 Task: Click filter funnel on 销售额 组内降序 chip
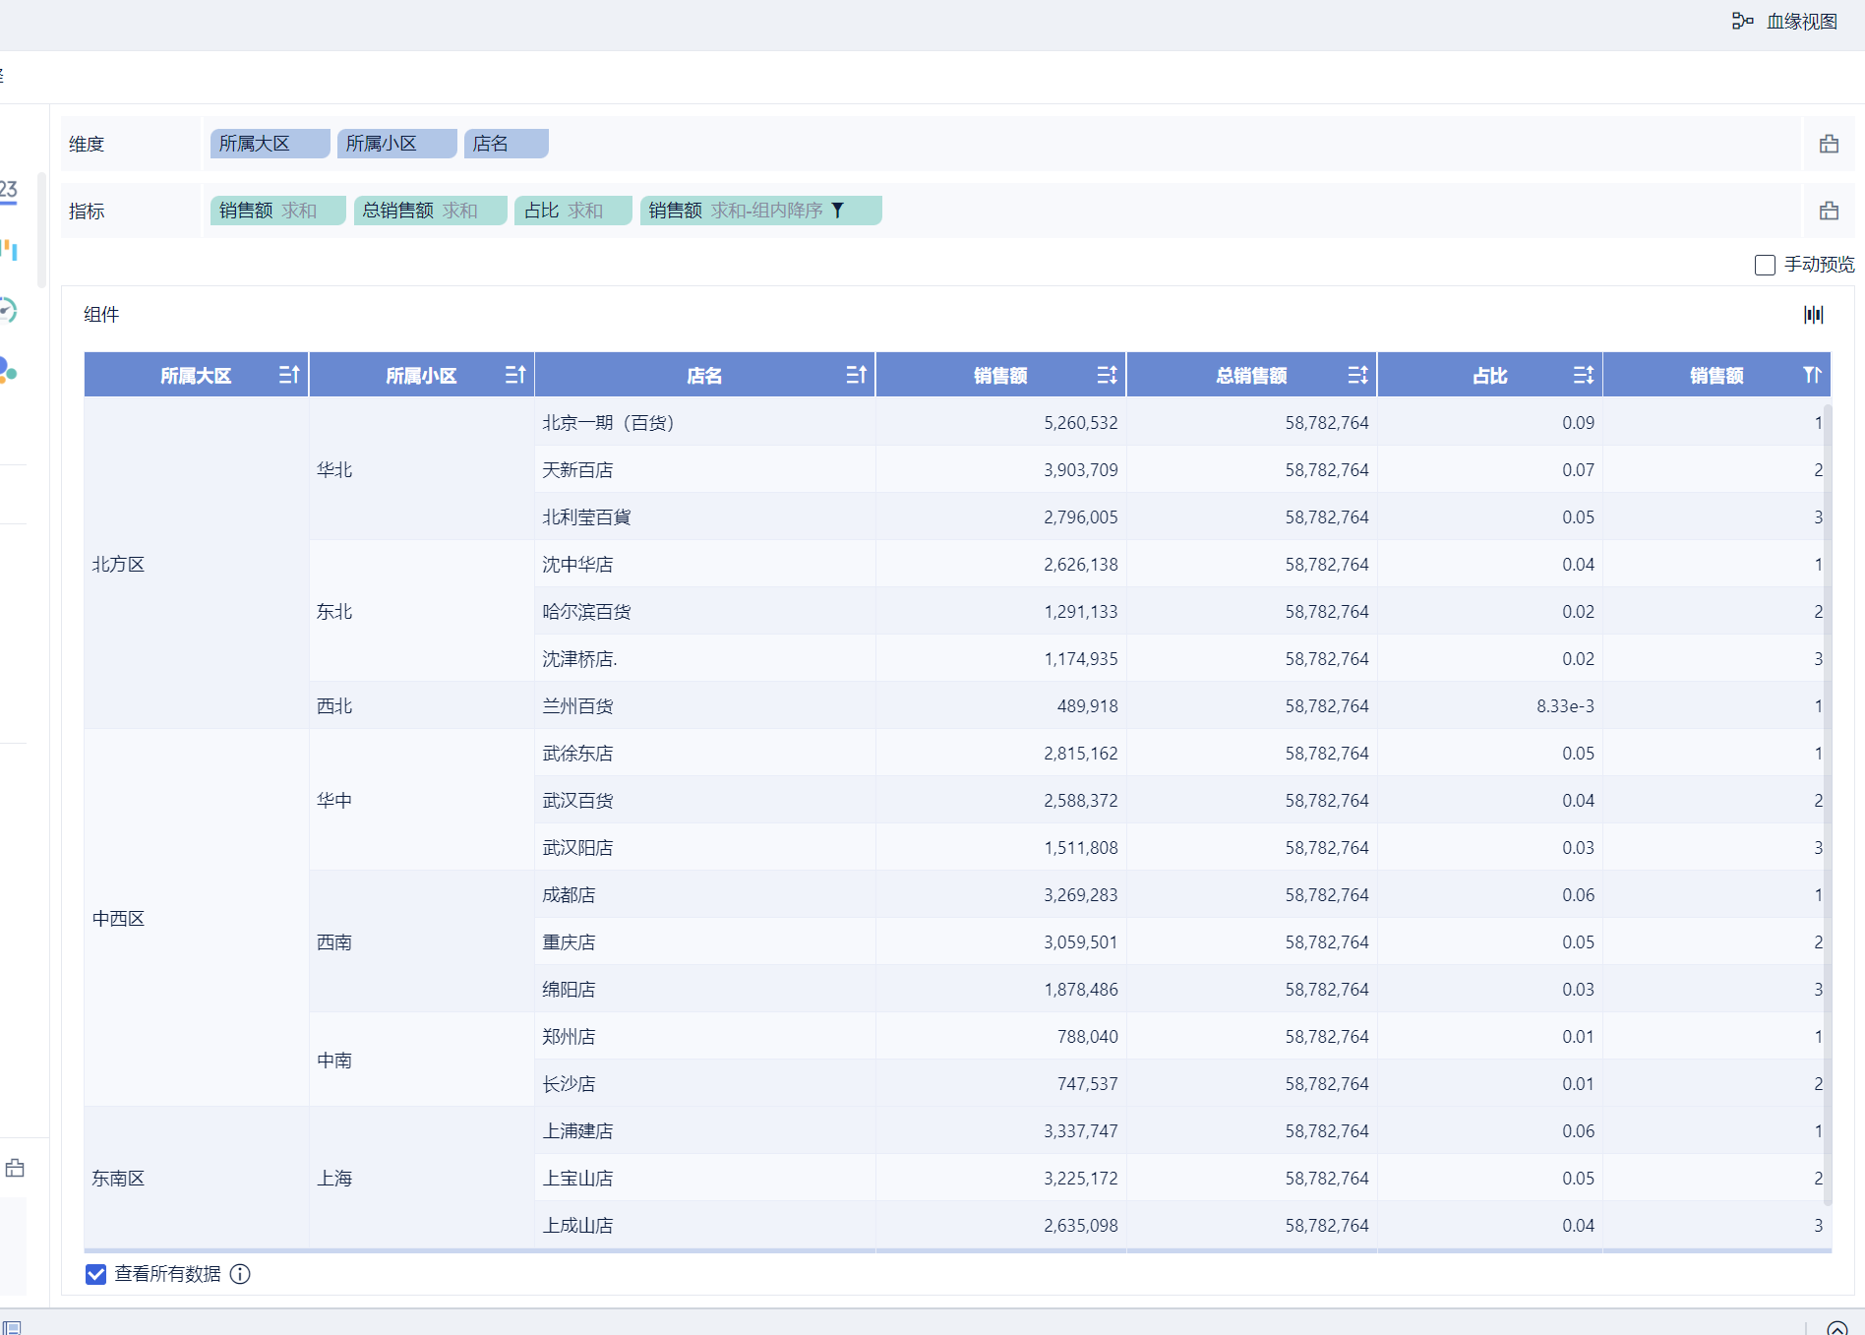837,211
